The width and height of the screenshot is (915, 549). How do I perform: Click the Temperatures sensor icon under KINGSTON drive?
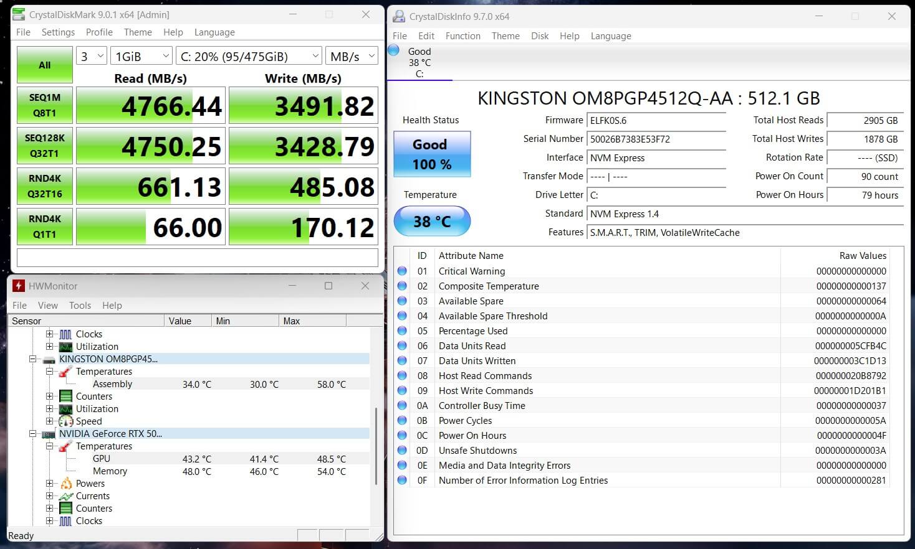coord(67,371)
